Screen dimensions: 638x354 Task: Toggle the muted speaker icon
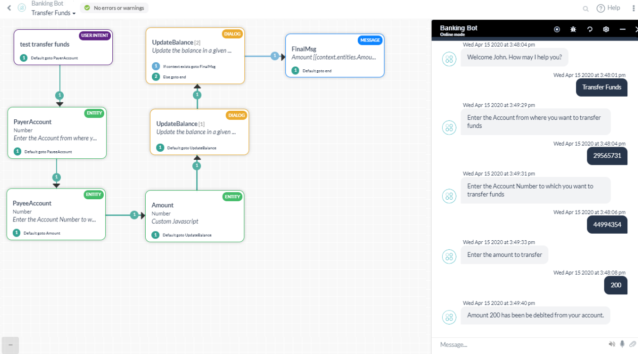coord(612,344)
